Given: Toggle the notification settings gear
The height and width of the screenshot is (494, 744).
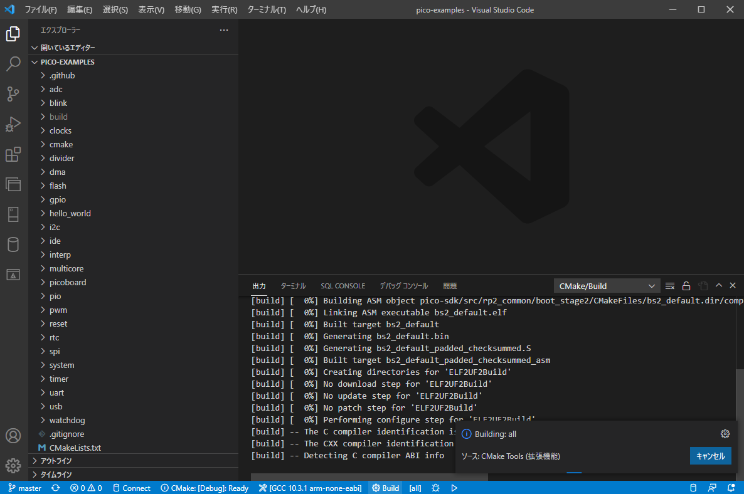Looking at the screenshot, I should pos(725,433).
